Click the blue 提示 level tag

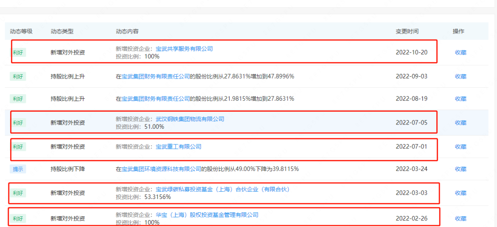click(x=17, y=169)
